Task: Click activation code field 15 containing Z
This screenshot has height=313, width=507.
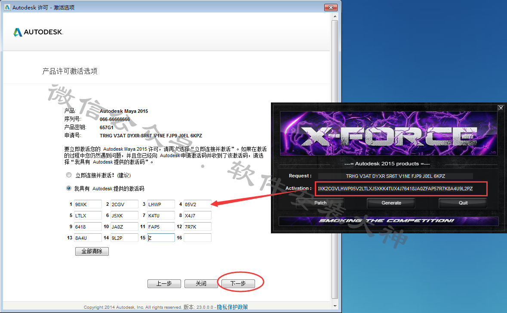Action: tap(161, 238)
